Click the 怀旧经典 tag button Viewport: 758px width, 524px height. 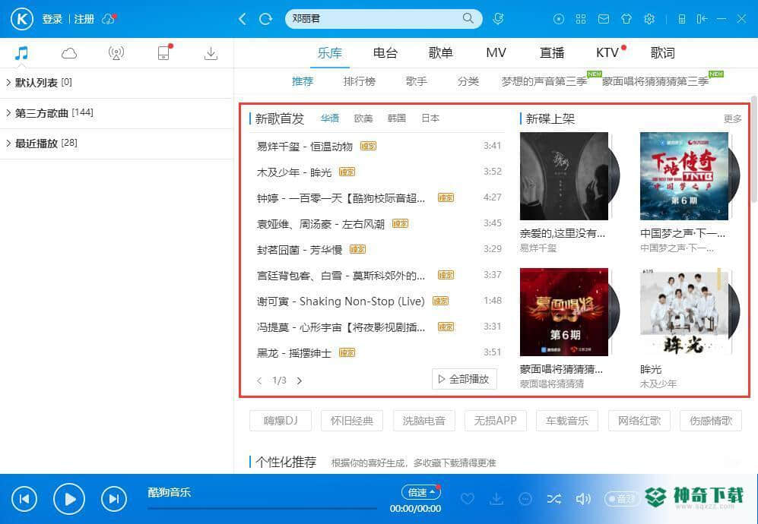tap(352, 421)
